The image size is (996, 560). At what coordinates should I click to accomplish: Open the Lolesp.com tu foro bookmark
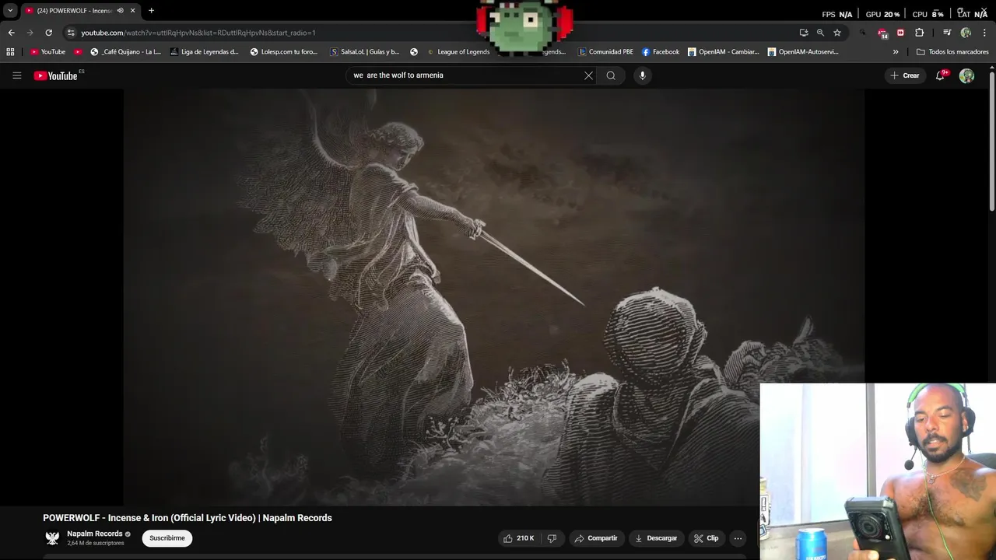click(x=283, y=52)
